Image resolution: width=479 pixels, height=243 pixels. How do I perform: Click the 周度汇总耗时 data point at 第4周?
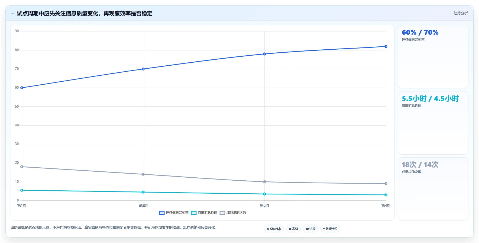(386, 195)
